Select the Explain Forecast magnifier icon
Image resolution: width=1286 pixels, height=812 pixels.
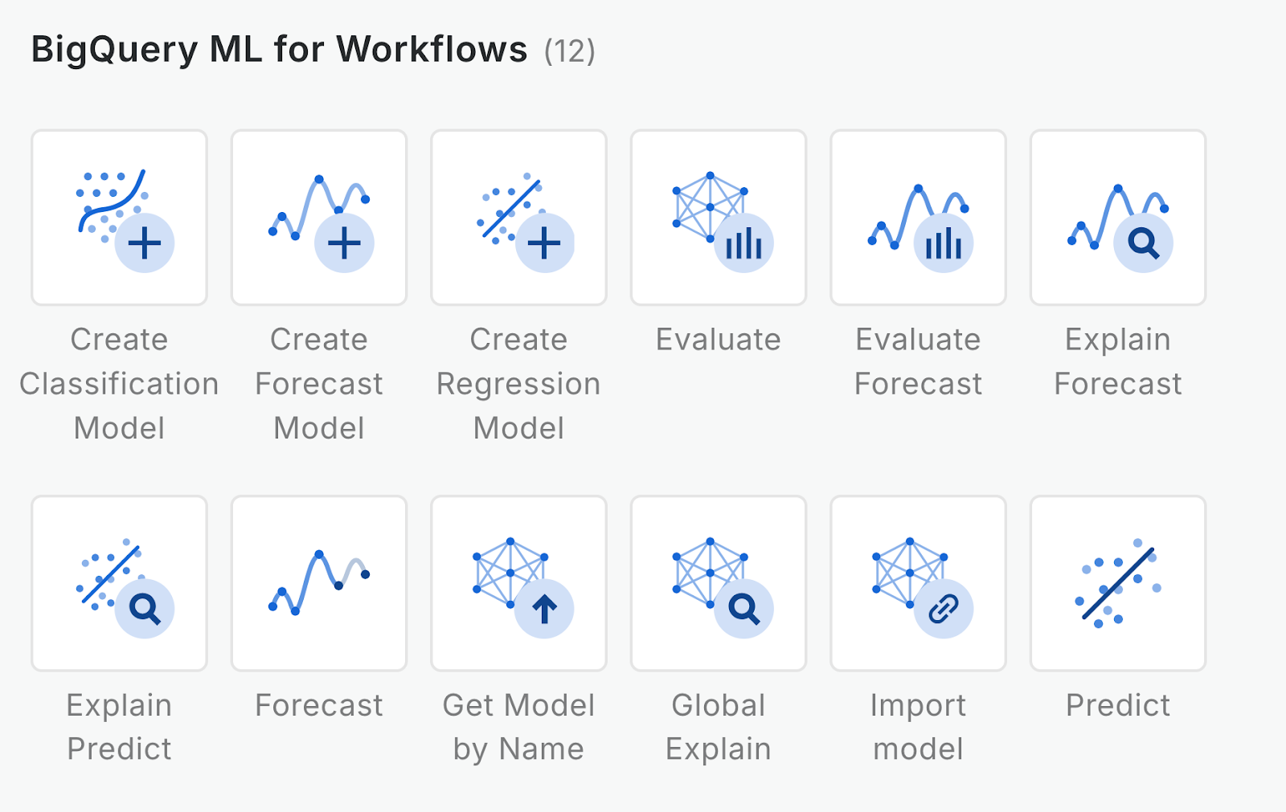pos(1117,217)
